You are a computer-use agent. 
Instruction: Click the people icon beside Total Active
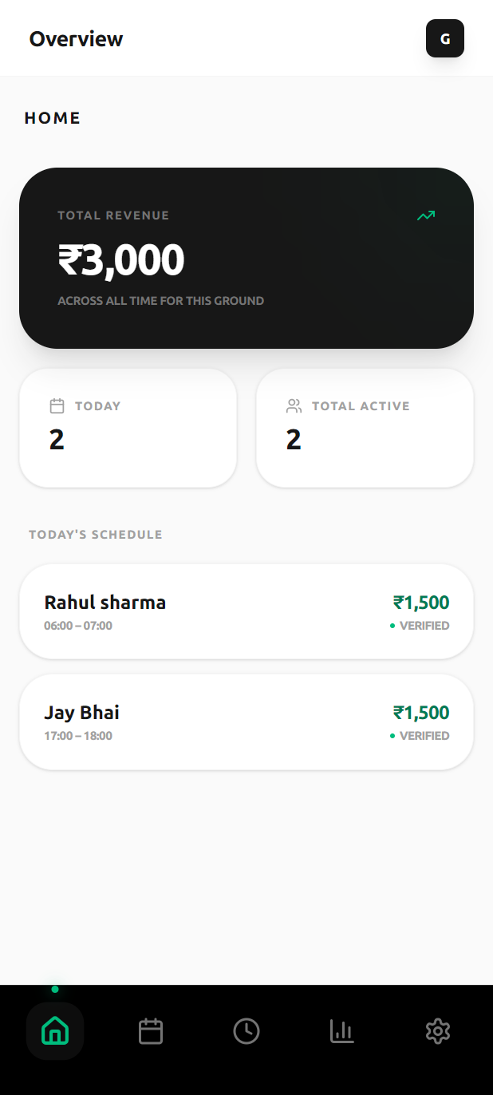294,406
